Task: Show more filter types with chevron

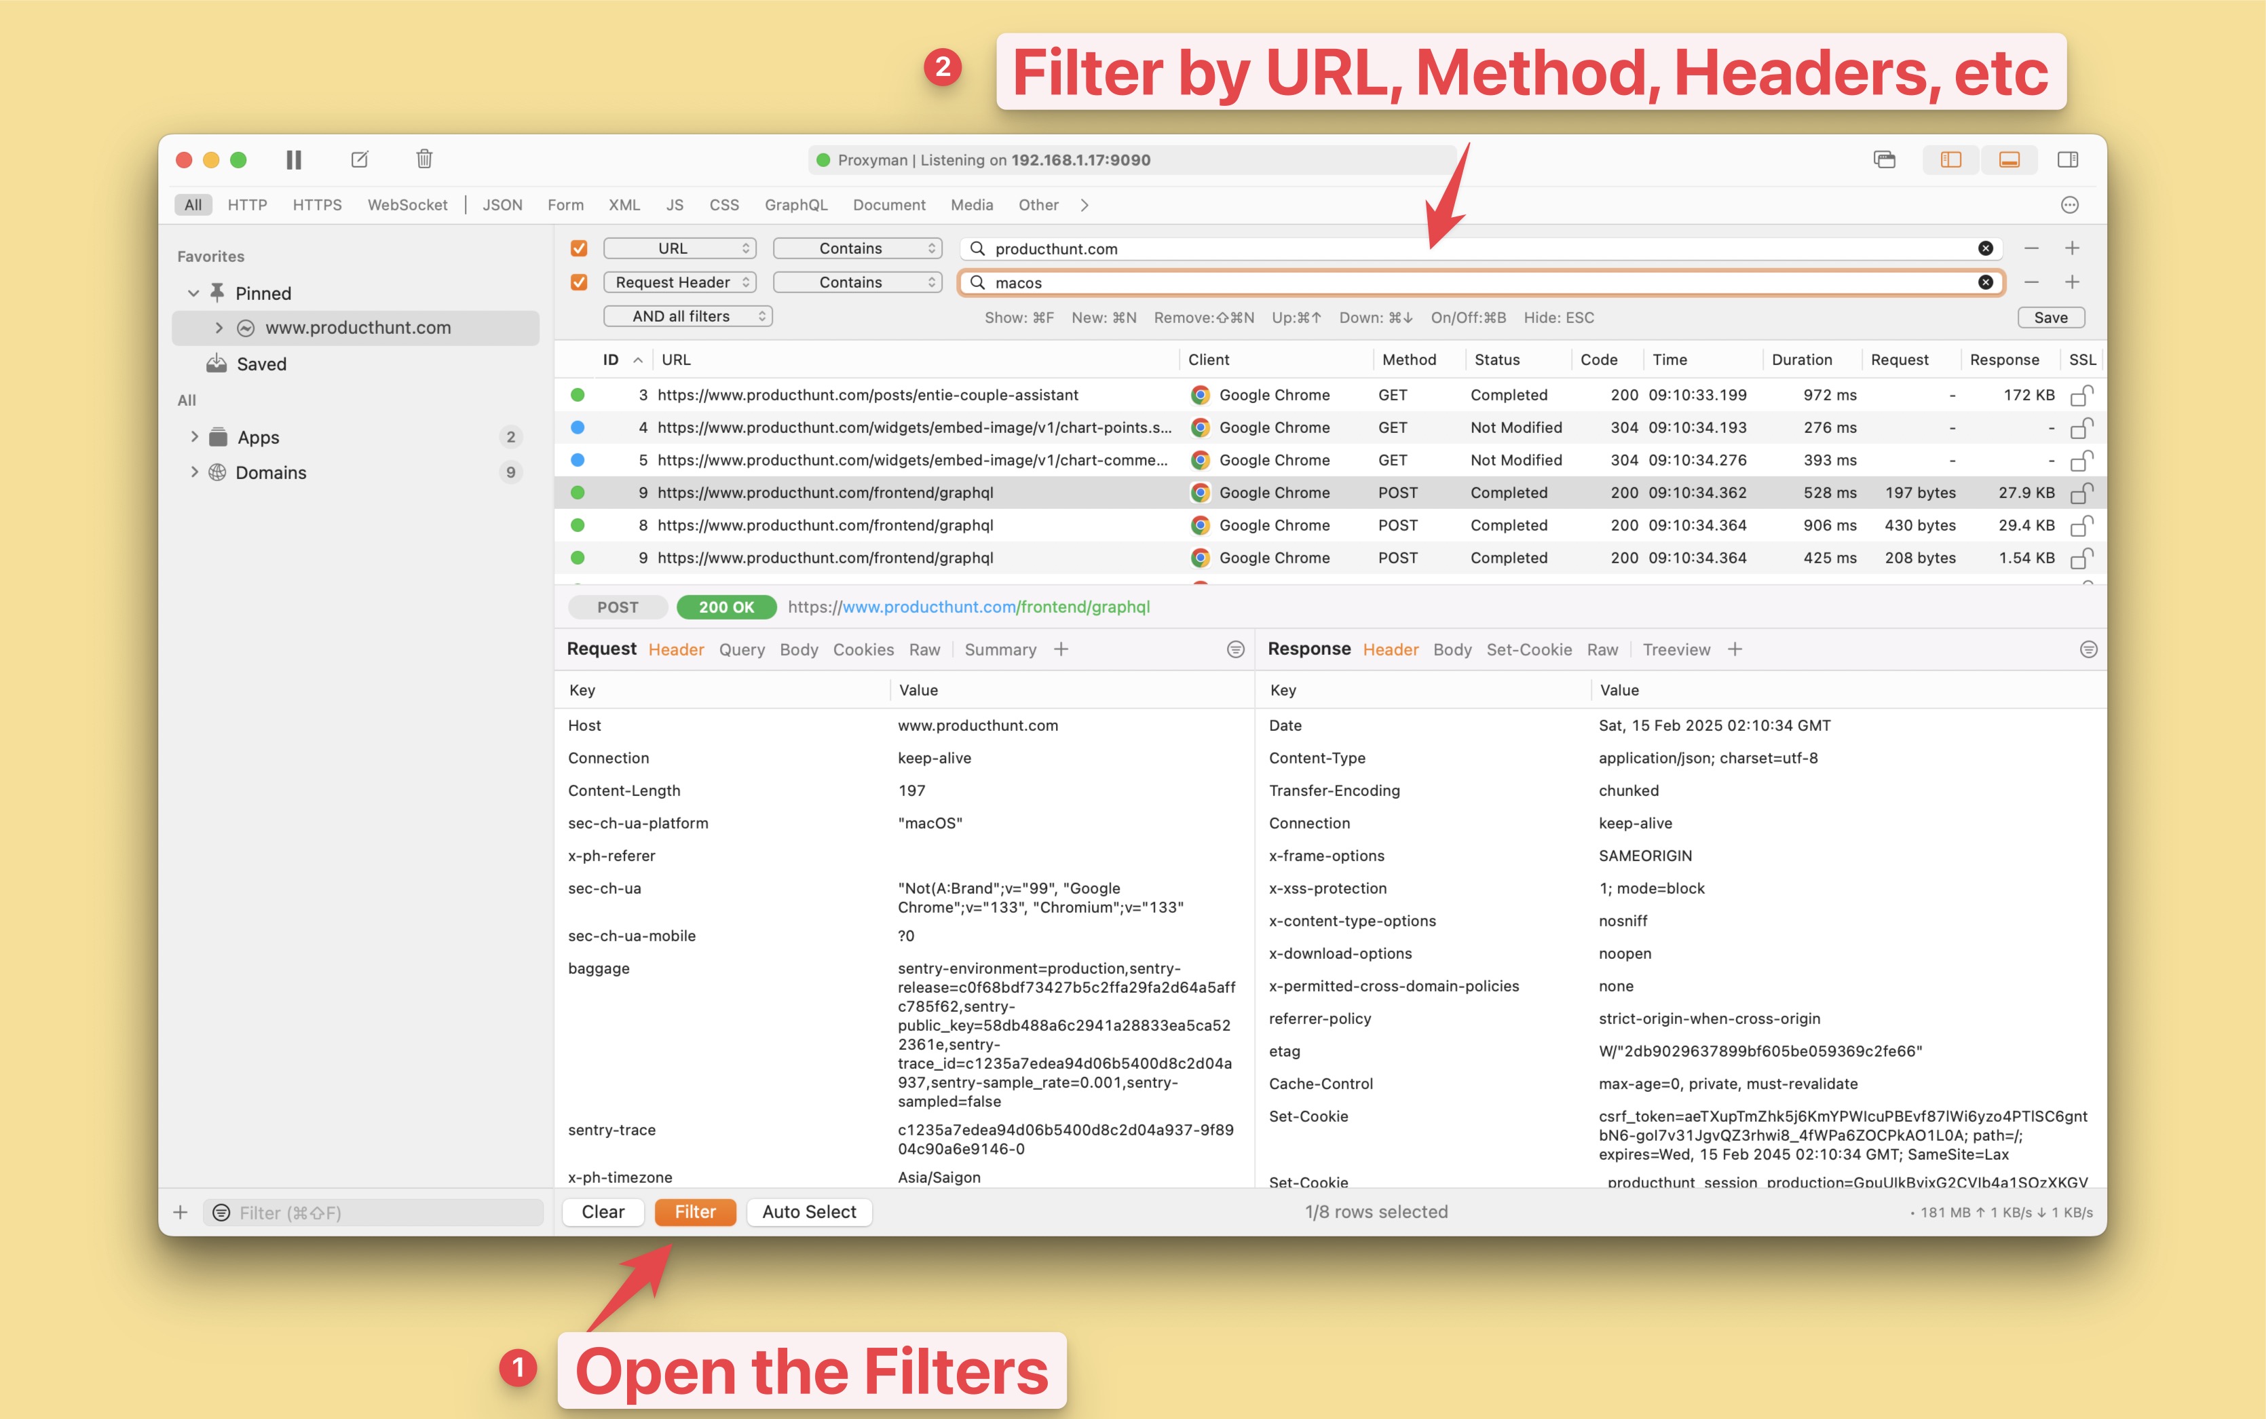Action: point(1086,204)
